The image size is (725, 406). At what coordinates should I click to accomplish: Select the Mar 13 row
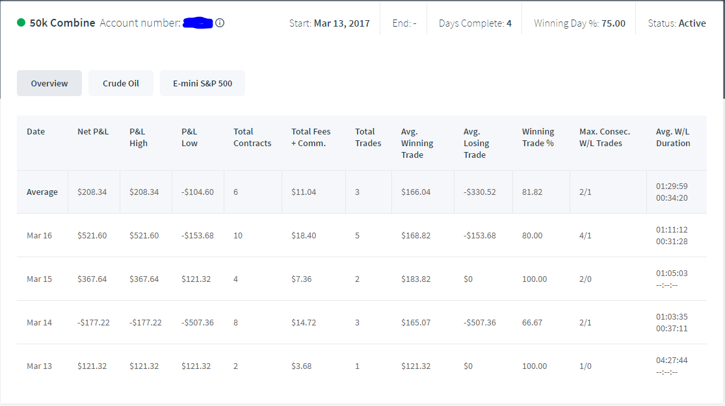coord(362,366)
